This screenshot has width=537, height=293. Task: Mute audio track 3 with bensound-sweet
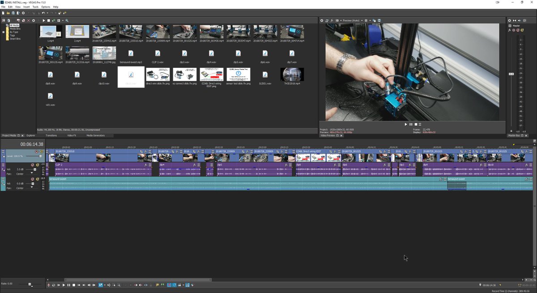click(x=32, y=179)
